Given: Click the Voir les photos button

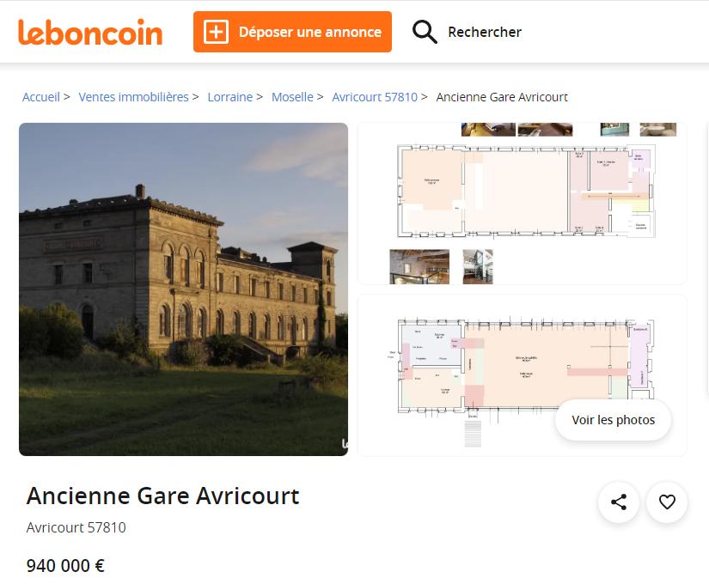Looking at the screenshot, I should pos(613,420).
